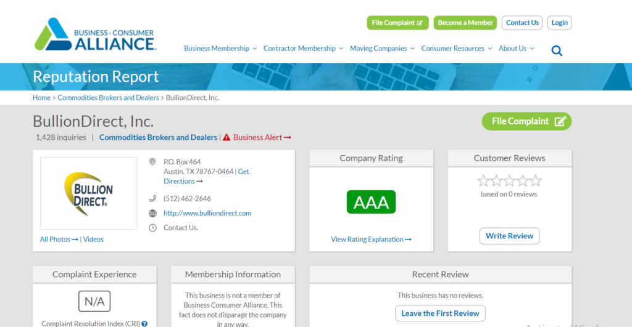Viewport: 632px width, 327px height.
Task: Click the clock hours icon
Action: pyautogui.click(x=152, y=228)
